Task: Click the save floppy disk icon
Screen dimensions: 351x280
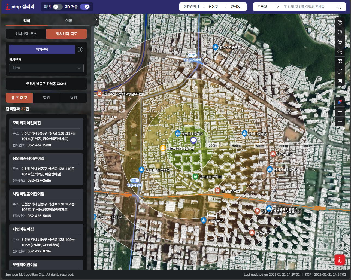Action: 340,81
